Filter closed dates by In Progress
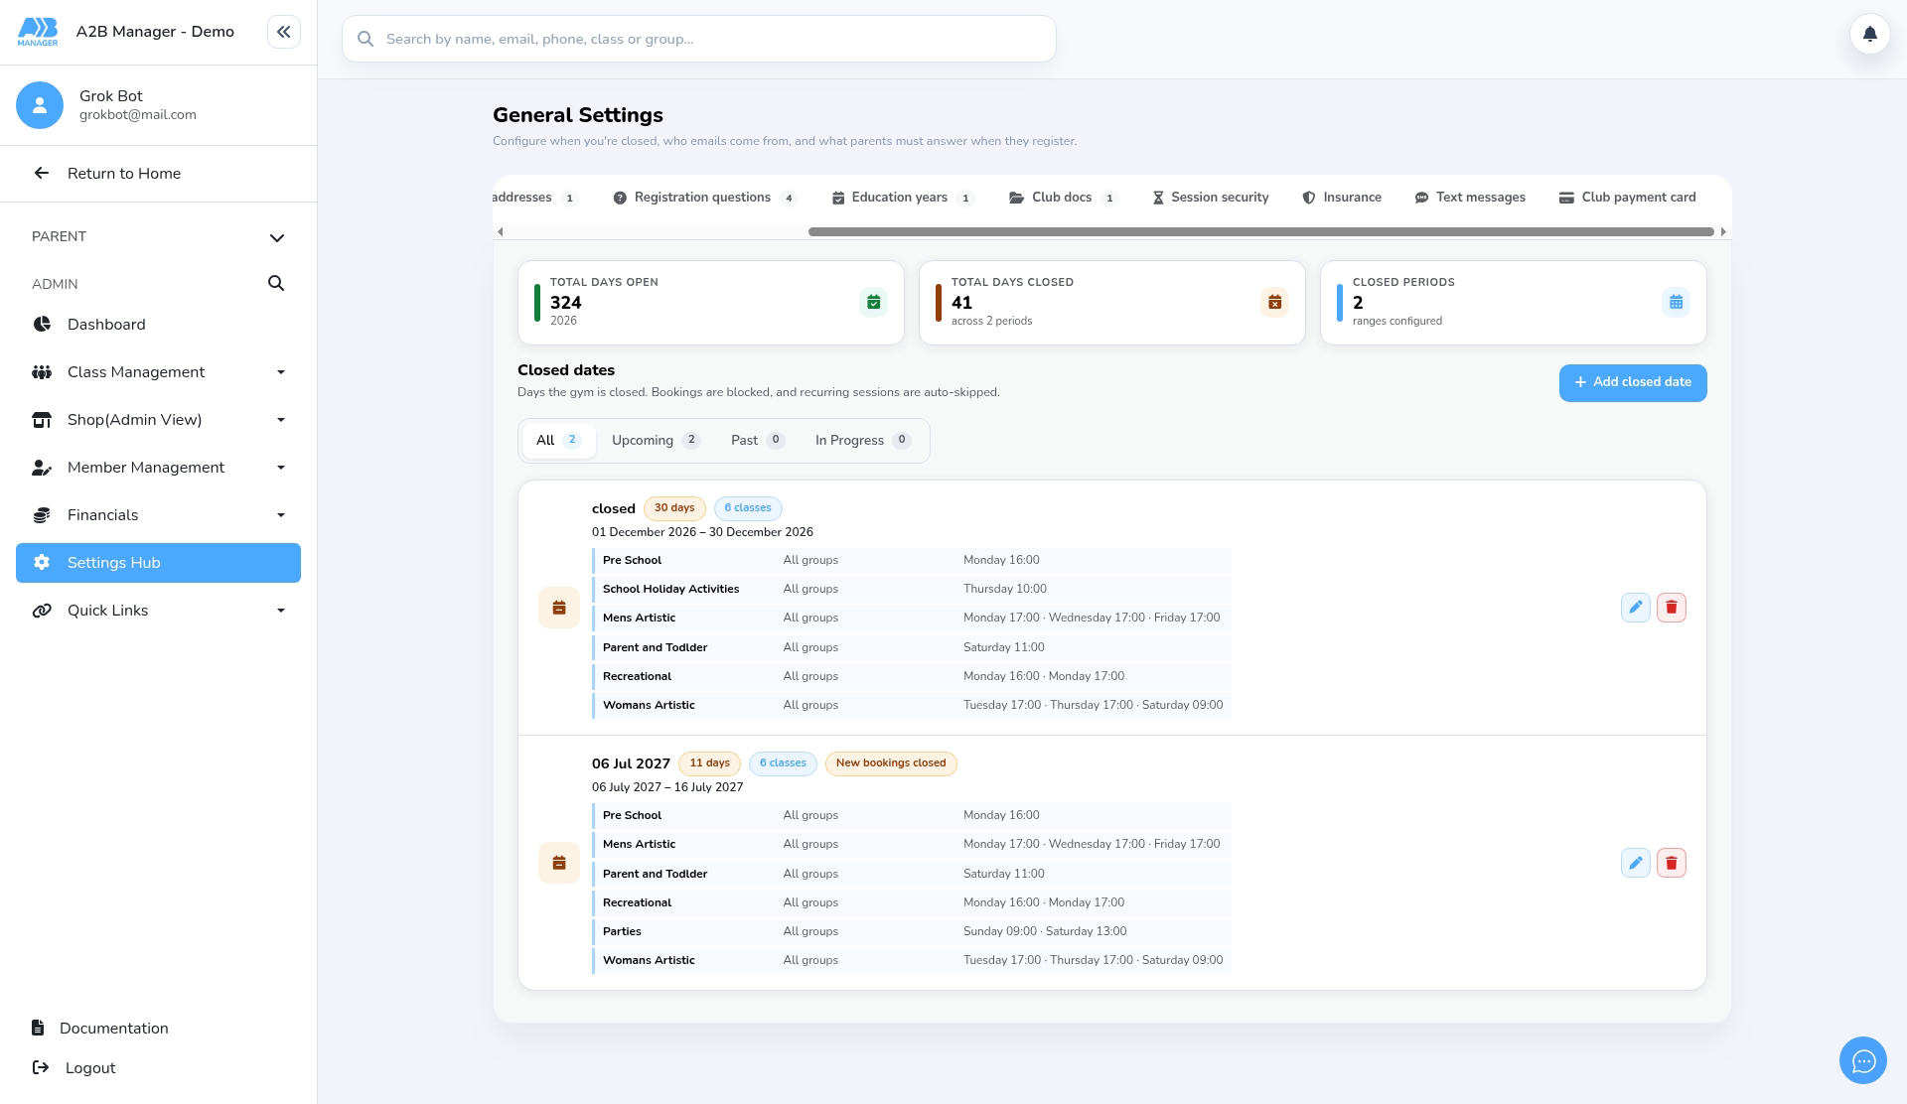This screenshot has width=1907, height=1104. click(x=862, y=440)
